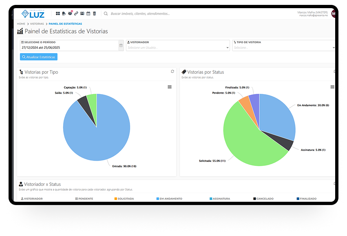347x236 pixels.
Task: Click the SOLICITADA orange legend swatch
Action: tap(116, 199)
